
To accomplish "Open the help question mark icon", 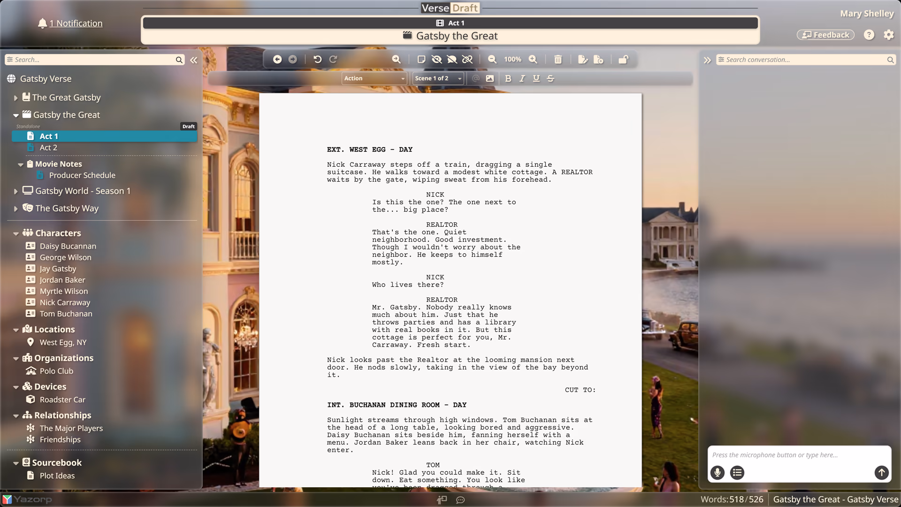I will pos(869,35).
